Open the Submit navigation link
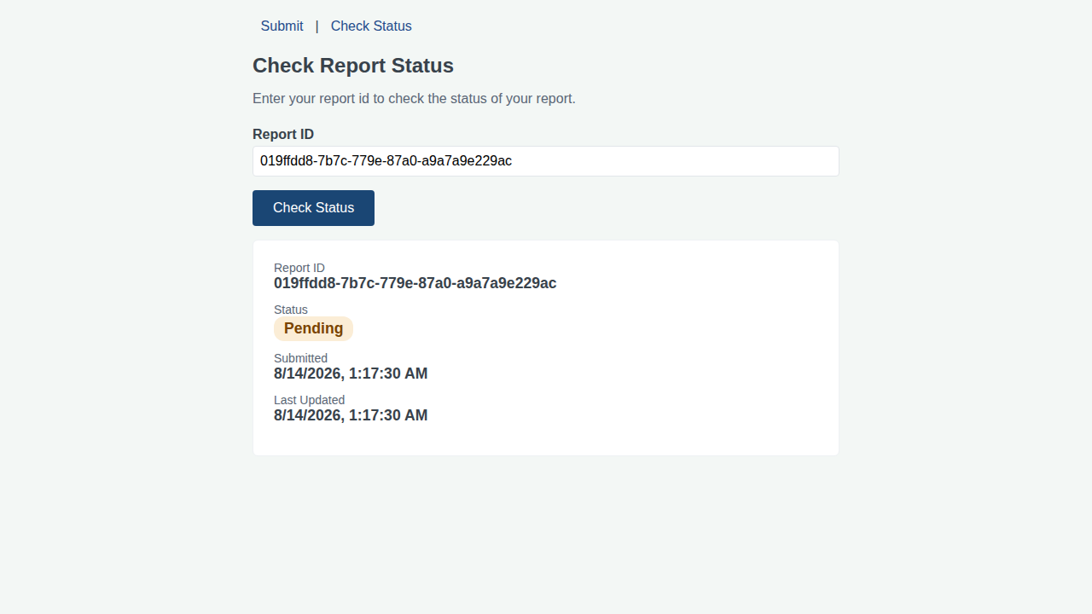This screenshot has height=614, width=1092. click(282, 26)
